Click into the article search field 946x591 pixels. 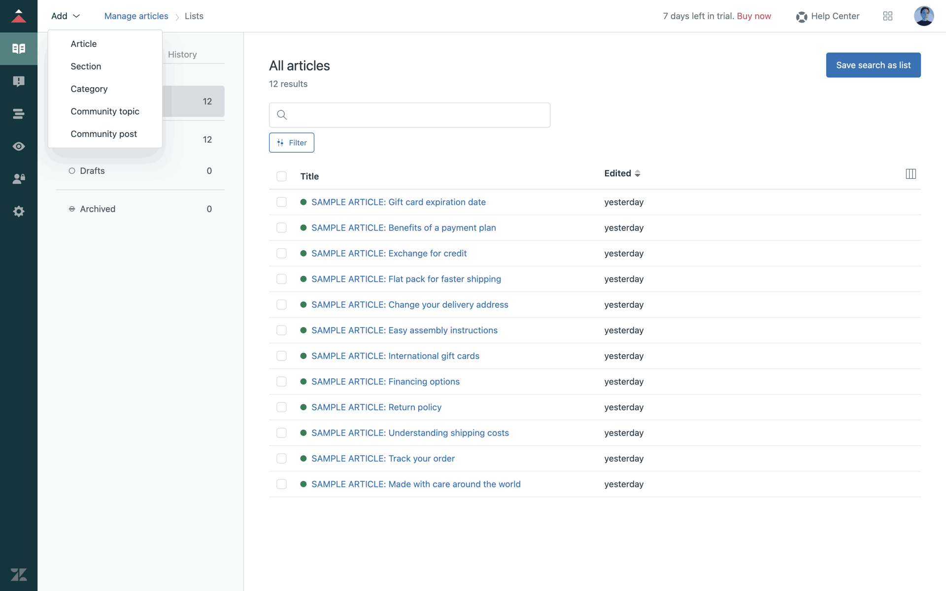point(409,115)
